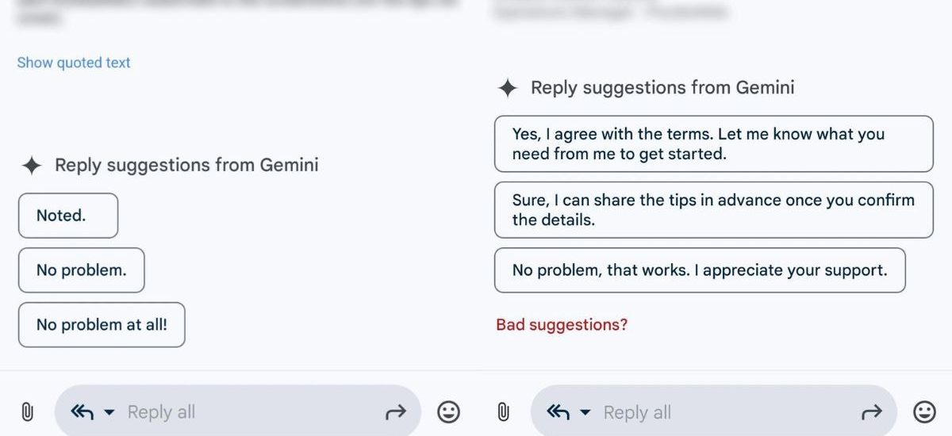Click the paperclip attach icon in left reply bar
Screen dimensions: 952x436
[x=27, y=412]
